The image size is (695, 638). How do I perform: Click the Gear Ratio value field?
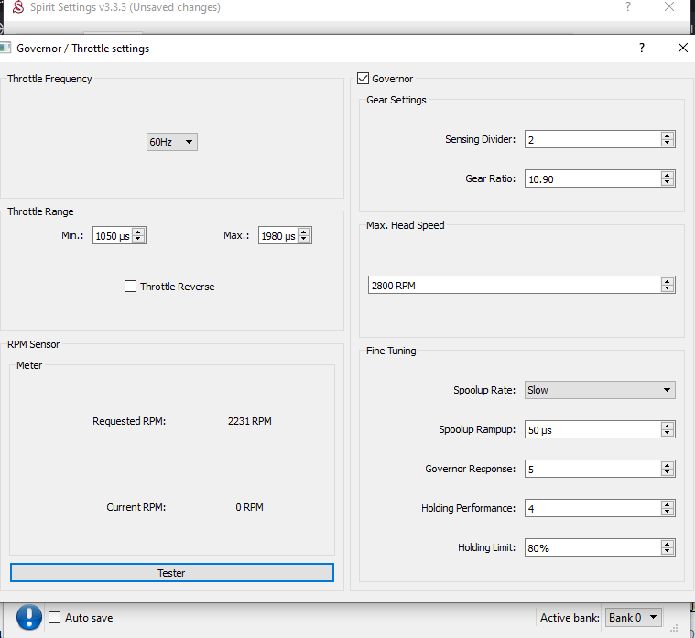pyautogui.click(x=592, y=179)
